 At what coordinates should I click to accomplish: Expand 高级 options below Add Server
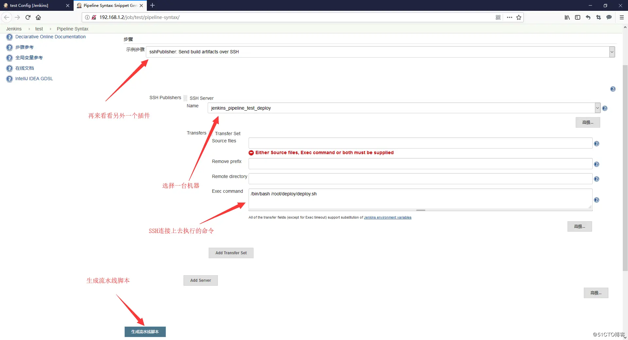tap(596, 293)
